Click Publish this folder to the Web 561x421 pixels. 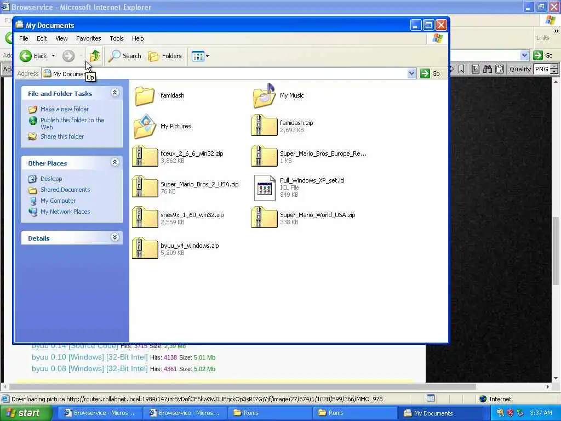72,123
